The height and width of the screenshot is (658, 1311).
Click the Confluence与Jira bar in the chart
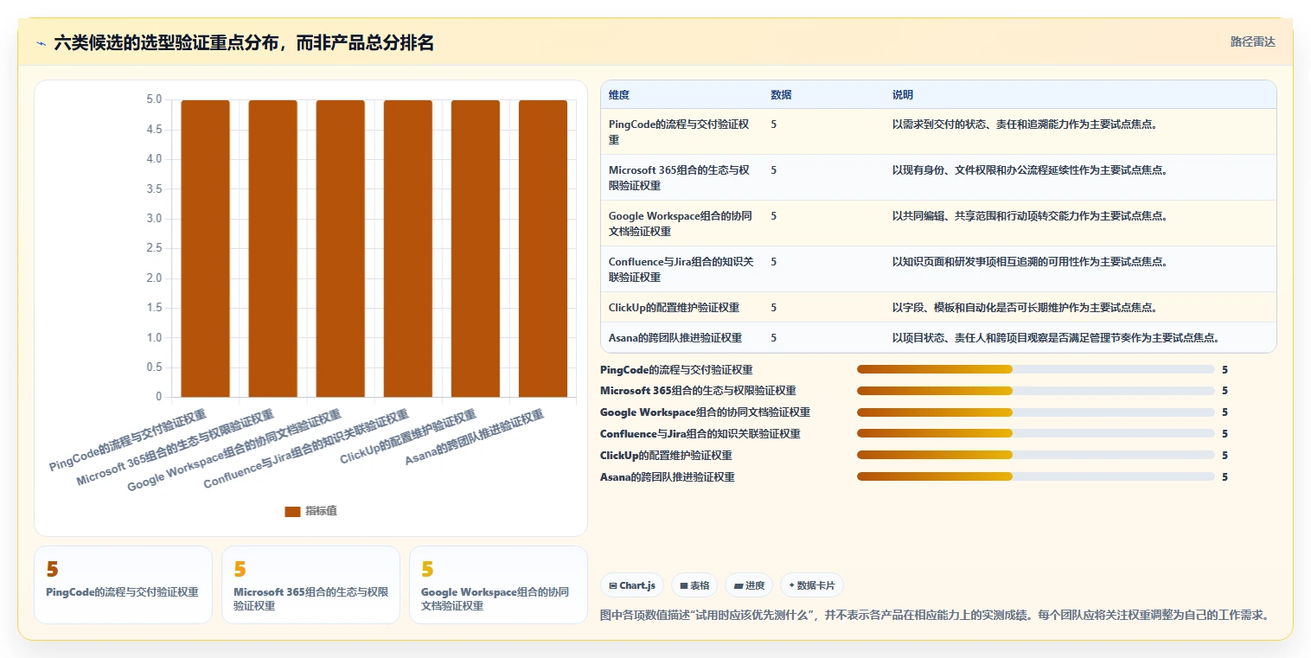408,249
